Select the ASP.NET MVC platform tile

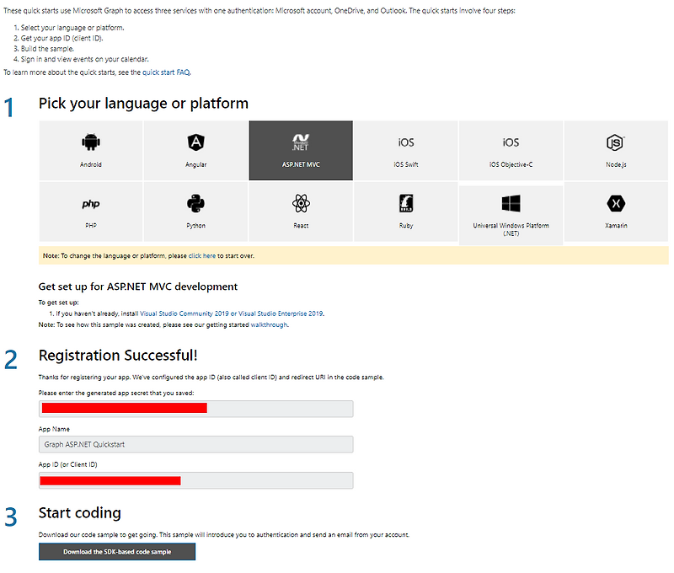click(301, 150)
